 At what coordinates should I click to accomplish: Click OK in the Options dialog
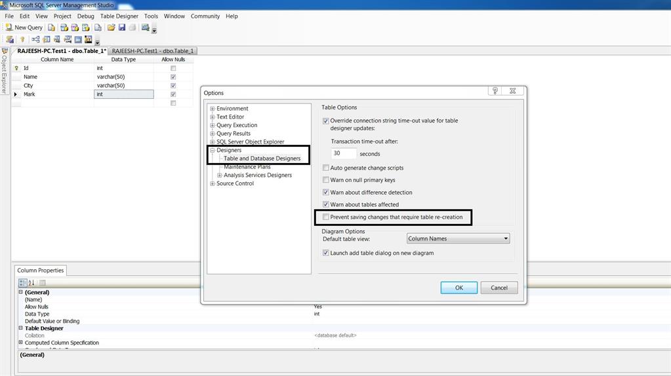pos(458,288)
